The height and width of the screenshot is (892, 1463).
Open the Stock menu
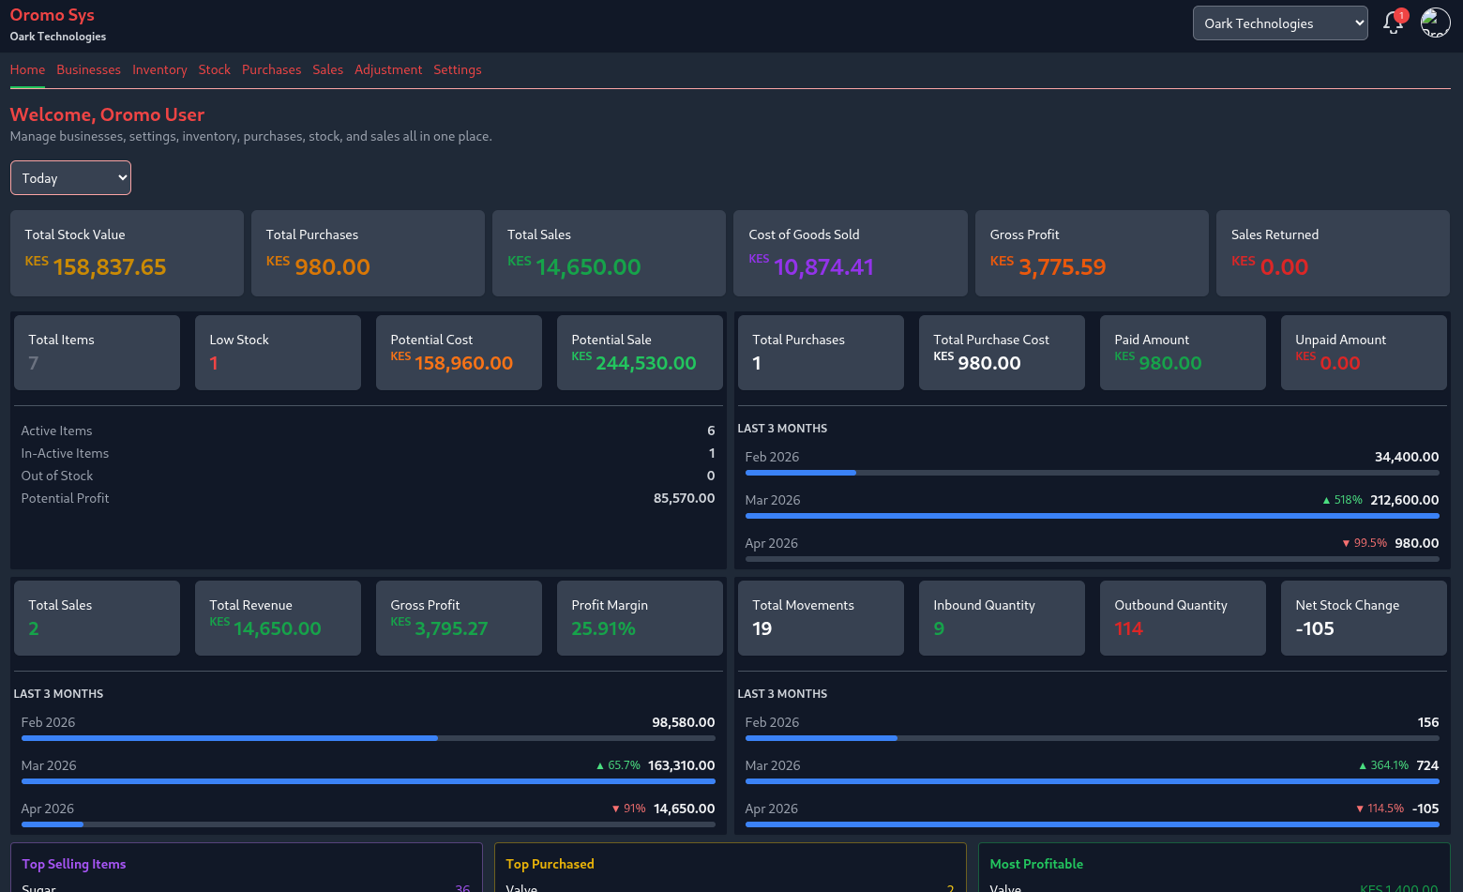(214, 69)
